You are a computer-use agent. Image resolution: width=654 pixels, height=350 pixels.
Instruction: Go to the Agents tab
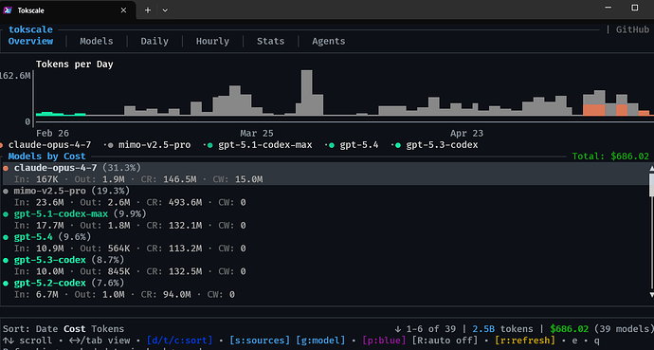328,41
